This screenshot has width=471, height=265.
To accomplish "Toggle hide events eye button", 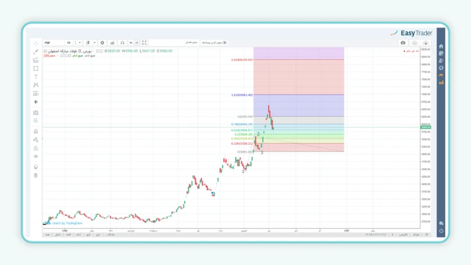I will coord(215,43).
